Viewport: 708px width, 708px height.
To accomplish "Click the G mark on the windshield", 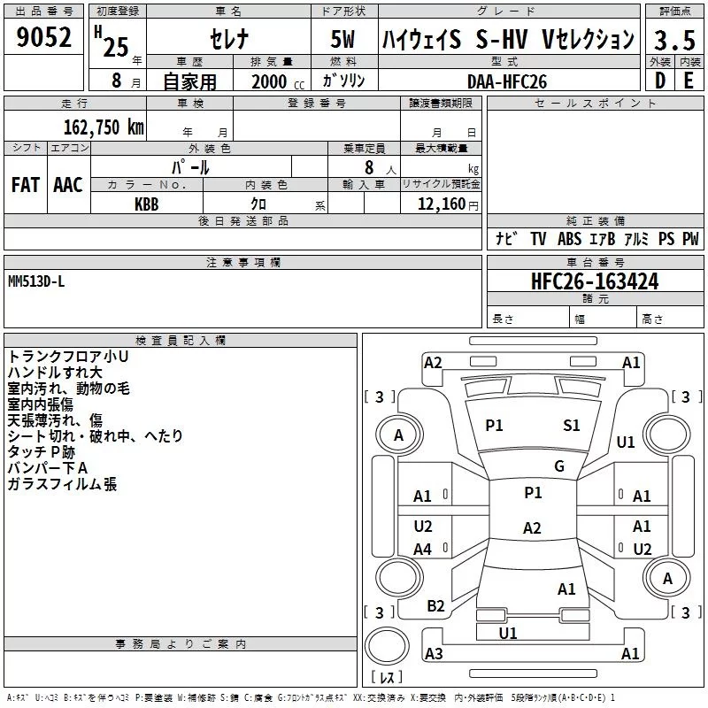I will [x=559, y=466].
